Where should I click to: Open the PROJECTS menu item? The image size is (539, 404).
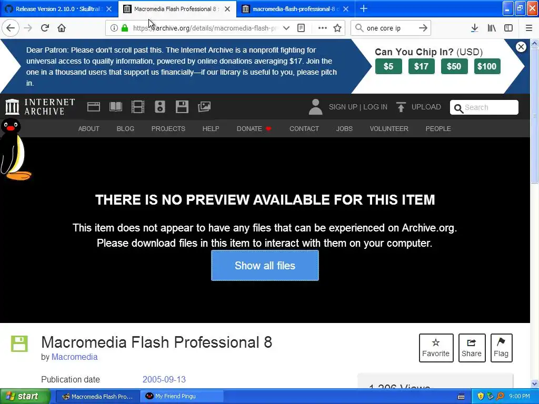point(168,128)
